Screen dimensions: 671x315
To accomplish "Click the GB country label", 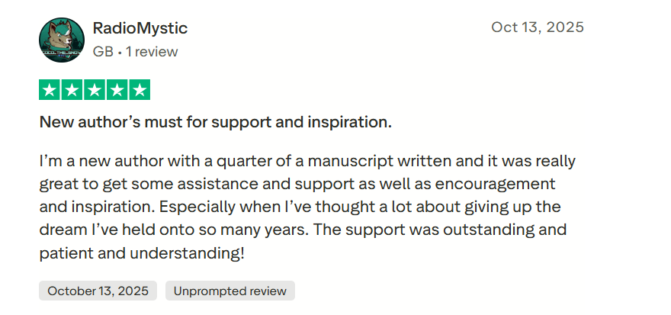I will click(x=103, y=52).
